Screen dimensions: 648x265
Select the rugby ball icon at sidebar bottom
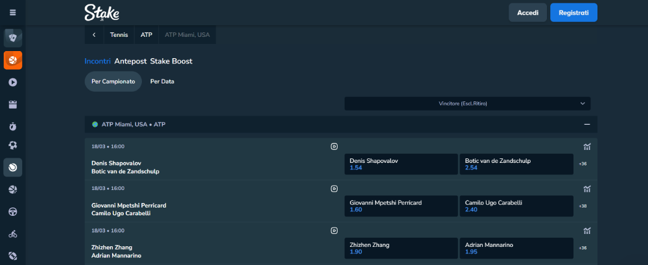(x=13, y=256)
